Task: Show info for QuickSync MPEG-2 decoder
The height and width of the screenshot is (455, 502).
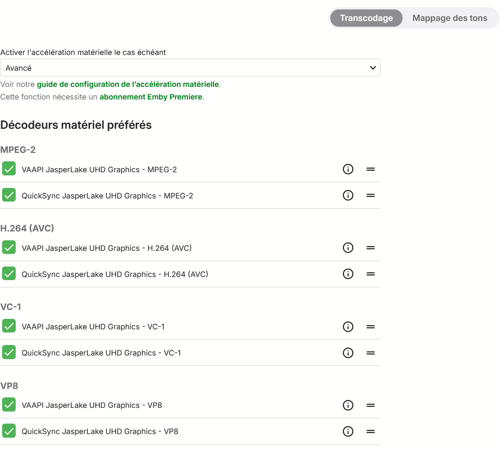Action: click(x=348, y=195)
